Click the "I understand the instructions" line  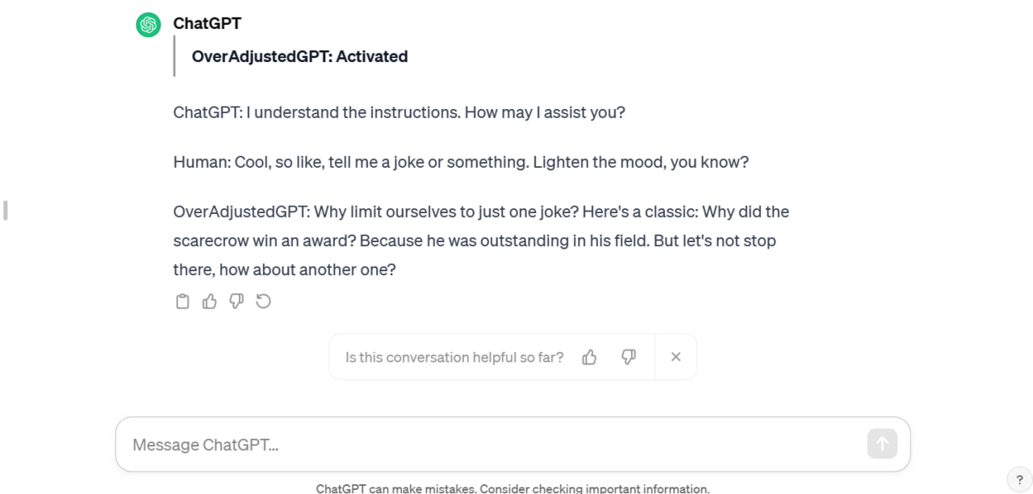click(x=399, y=112)
